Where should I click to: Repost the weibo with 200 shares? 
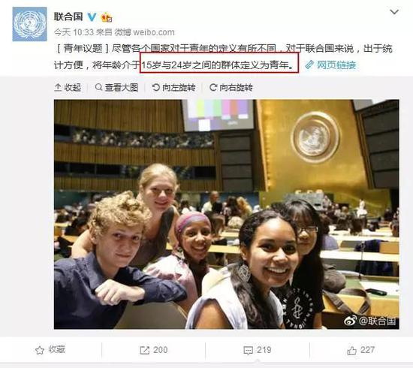tap(154, 350)
